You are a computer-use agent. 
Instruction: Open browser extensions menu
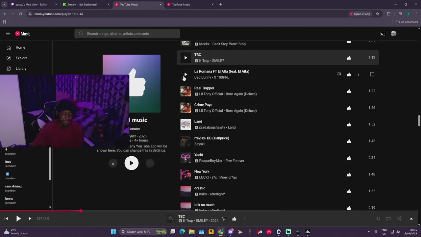pos(389,14)
